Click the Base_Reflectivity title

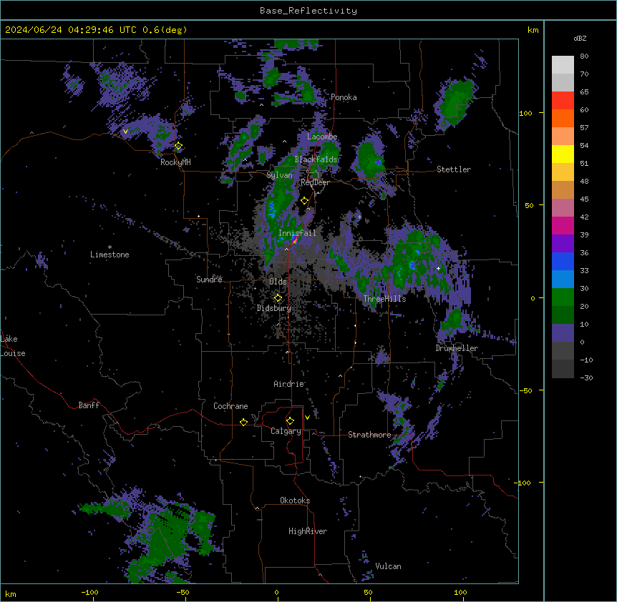click(x=308, y=11)
